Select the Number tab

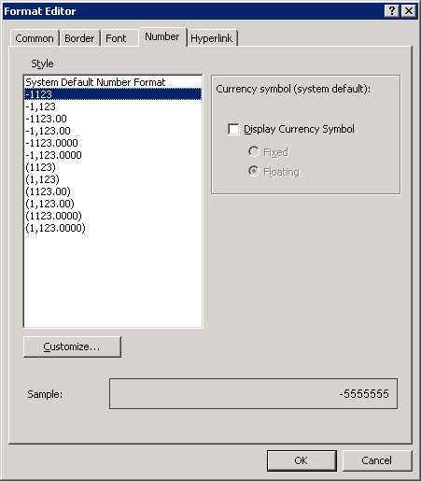coord(162,36)
